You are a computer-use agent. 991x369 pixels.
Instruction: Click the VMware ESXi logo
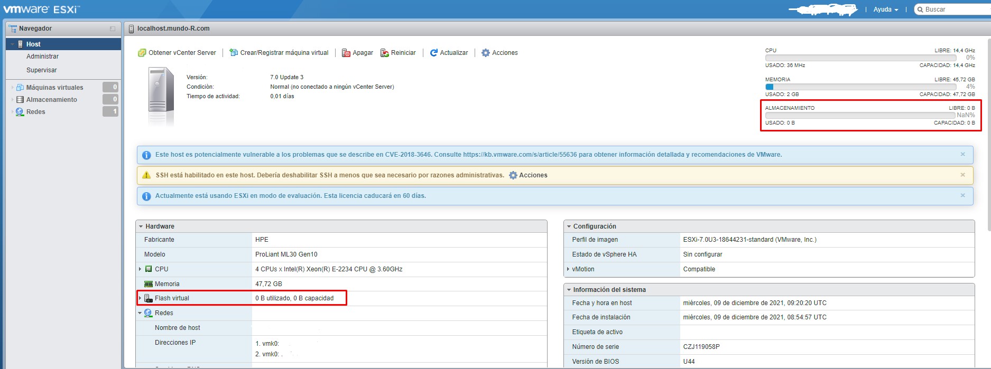click(x=42, y=9)
